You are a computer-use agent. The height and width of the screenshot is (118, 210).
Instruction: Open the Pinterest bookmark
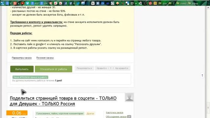[150, 3]
